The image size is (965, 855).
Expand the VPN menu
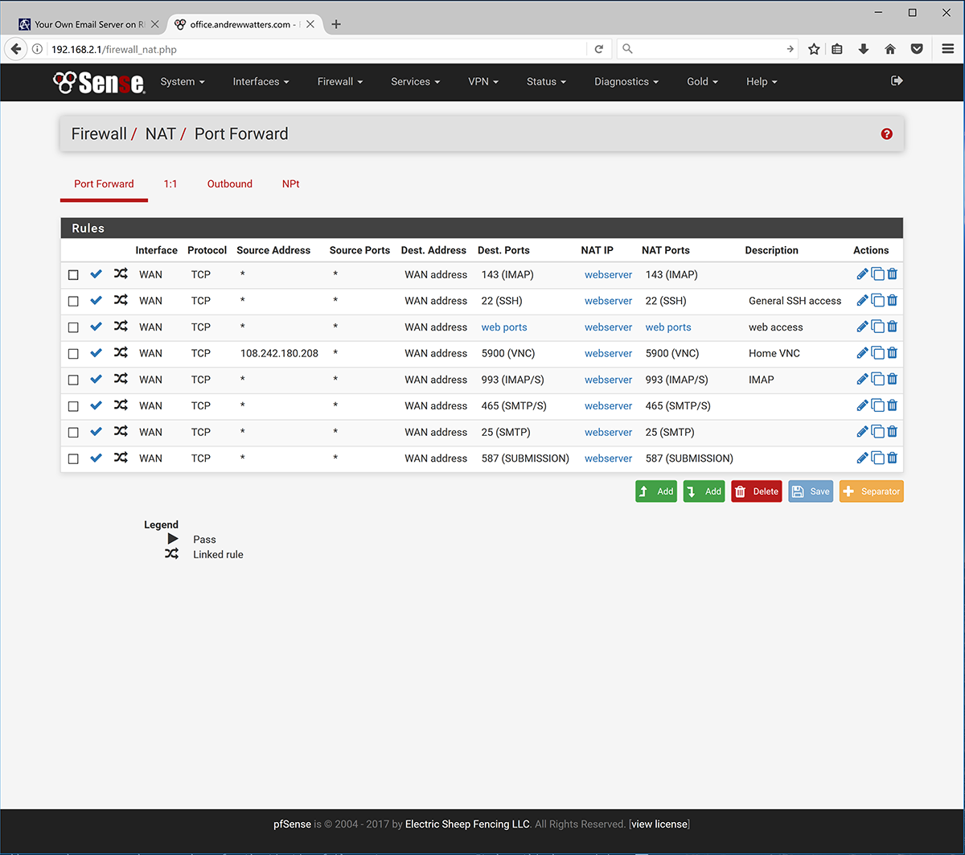483,81
